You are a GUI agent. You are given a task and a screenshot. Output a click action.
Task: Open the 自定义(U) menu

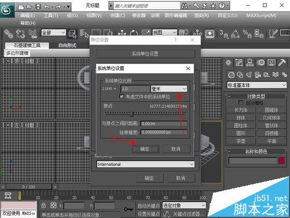(x=227, y=16)
